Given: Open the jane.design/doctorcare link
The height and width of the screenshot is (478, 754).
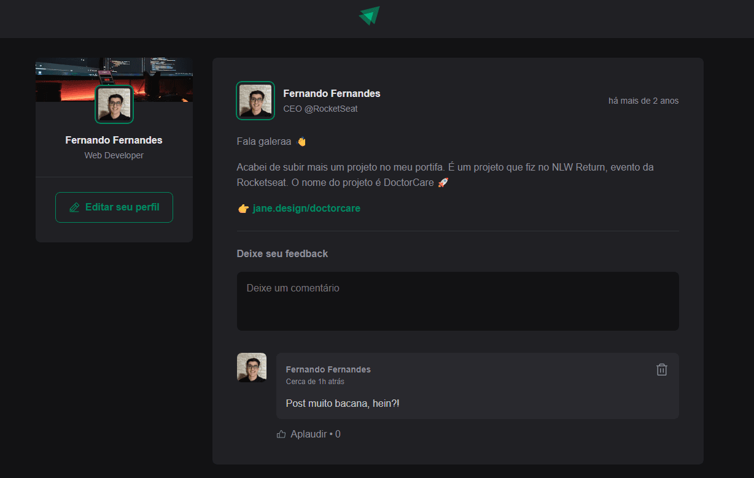Looking at the screenshot, I should tap(306, 209).
